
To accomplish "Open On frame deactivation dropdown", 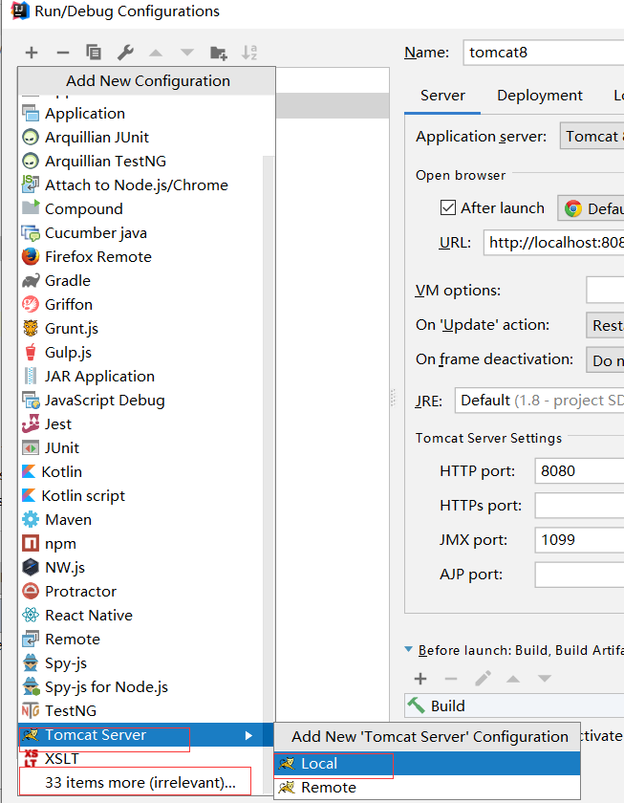I will click(605, 360).
